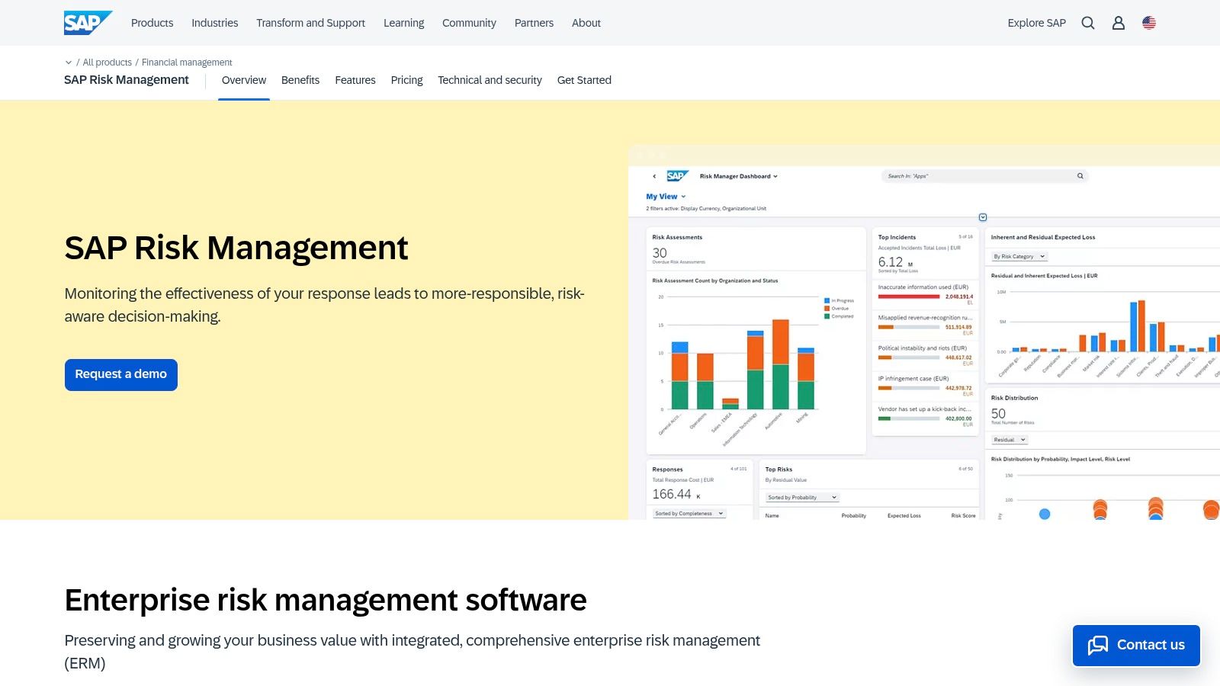The image size is (1220, 686).
Task: Click the user profile icon
Action: [1118, 23]
